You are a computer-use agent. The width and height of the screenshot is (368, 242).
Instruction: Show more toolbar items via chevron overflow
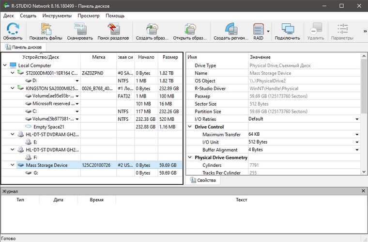365,31
